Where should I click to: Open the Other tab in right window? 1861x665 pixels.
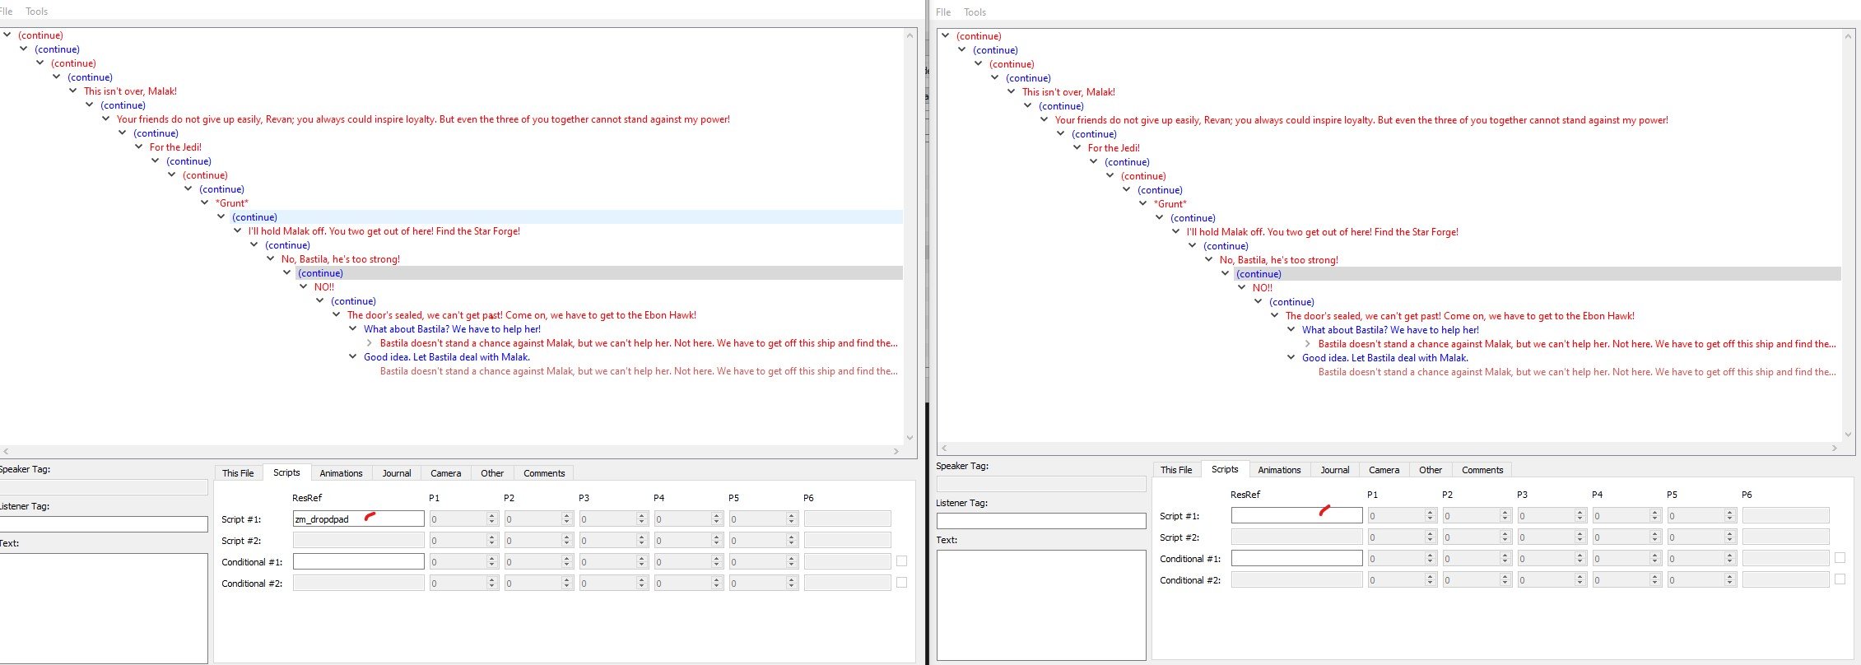[1431, 470]
